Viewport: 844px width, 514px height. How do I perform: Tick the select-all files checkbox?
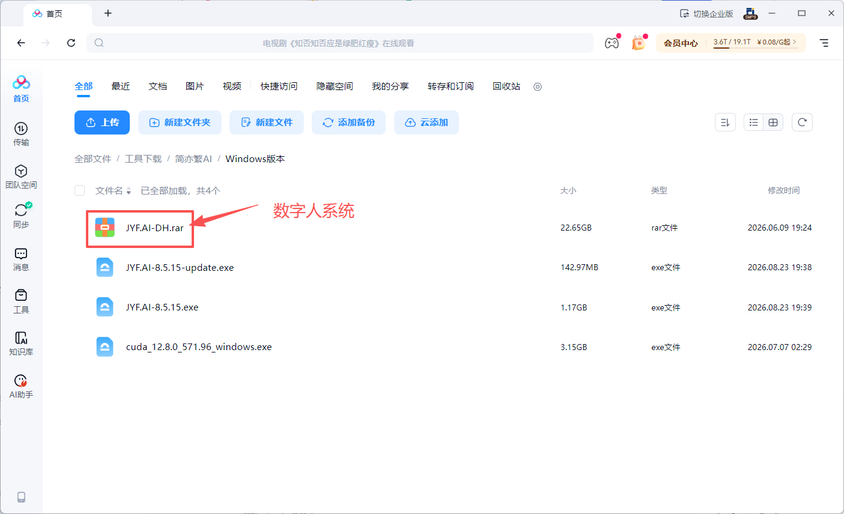point(79,190)
